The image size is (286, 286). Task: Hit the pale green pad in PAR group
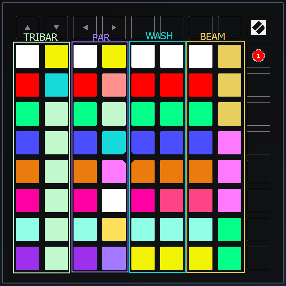pyautogui.click(x=114, y=114)
